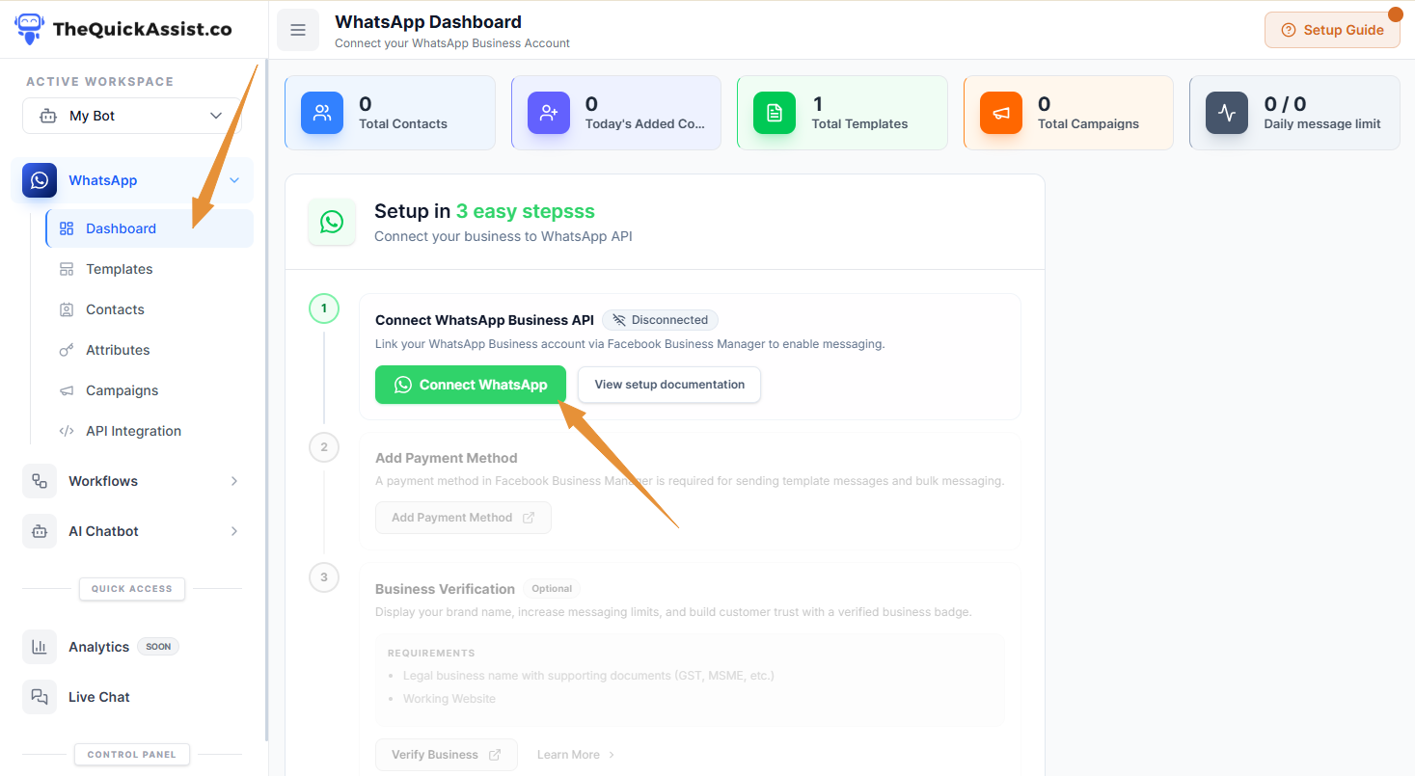Click the Daily message limit pulse icon

coord(1226,113)
